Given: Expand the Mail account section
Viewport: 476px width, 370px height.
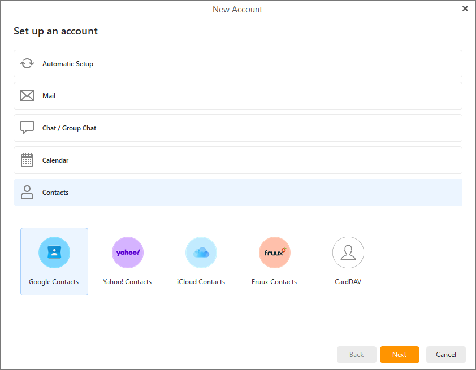Looking at the screenshot, I should [237, 96].
